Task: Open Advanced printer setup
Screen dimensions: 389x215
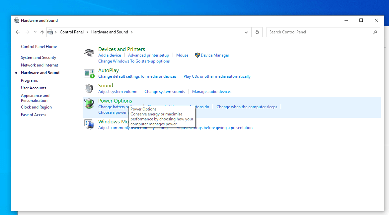Action: [148, 55]
